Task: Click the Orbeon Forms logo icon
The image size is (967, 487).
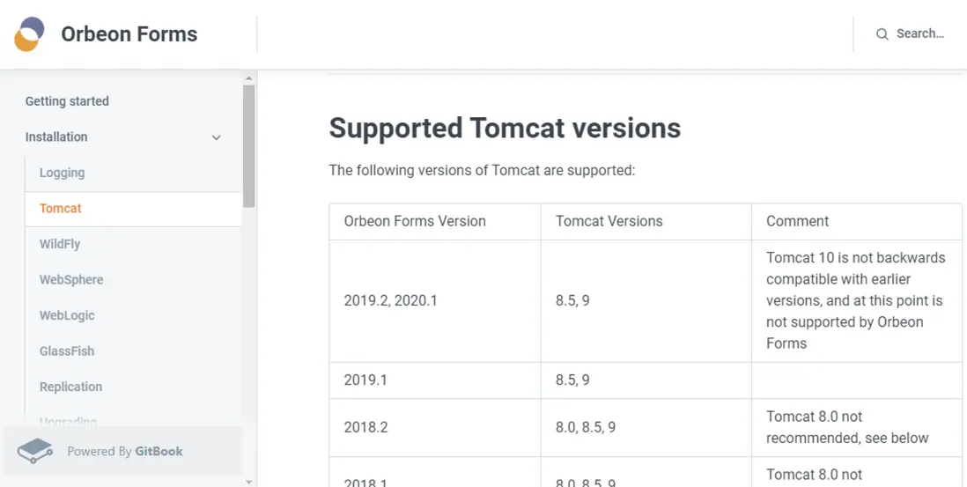Action: pos(29,34)
